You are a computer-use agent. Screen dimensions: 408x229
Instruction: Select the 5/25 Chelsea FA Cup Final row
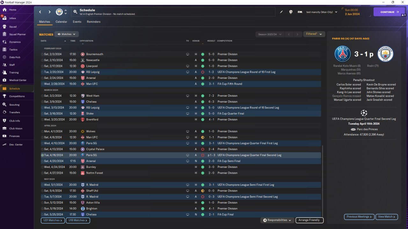181,215
